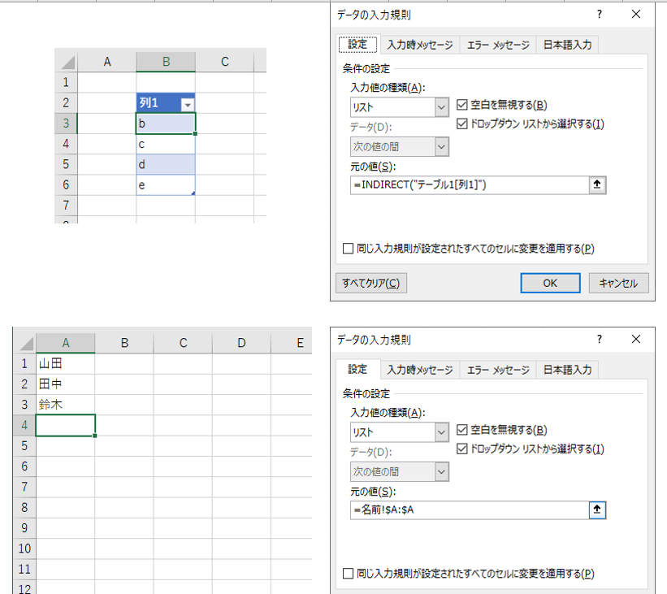Open help in lower dialog title bar
667x594 pixels.
tap(600, 339)
